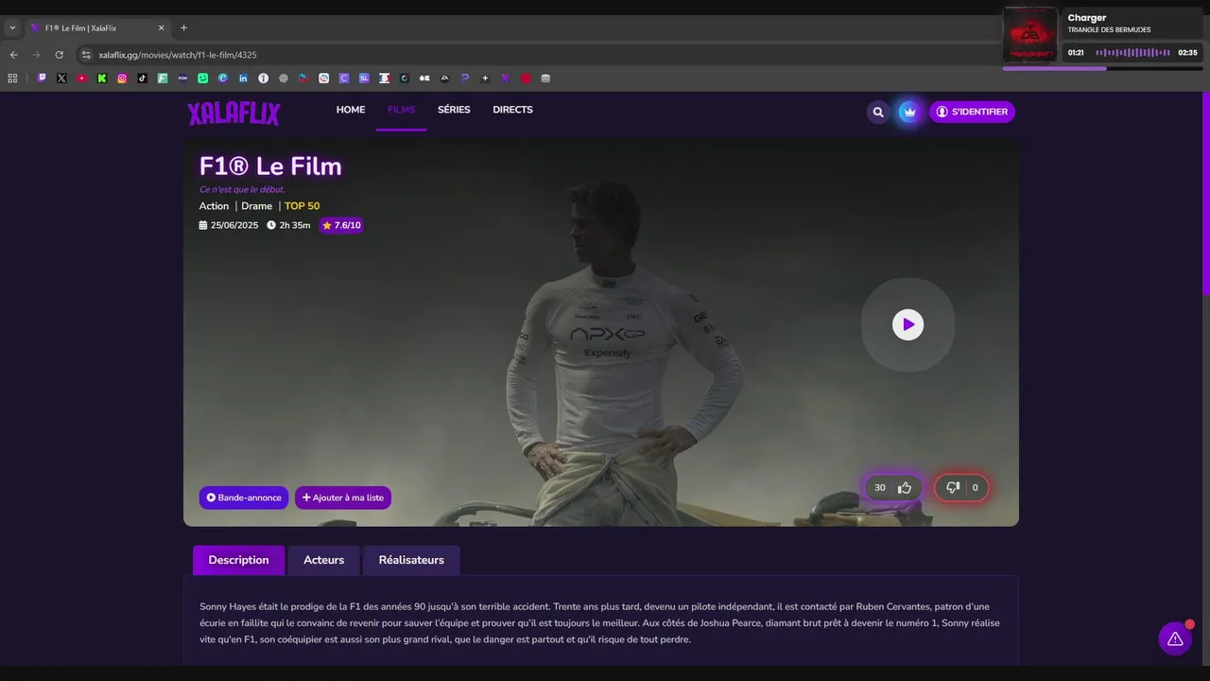Click the Drame genre link
The image size is (1210, 681).
[x=256, y=206]
